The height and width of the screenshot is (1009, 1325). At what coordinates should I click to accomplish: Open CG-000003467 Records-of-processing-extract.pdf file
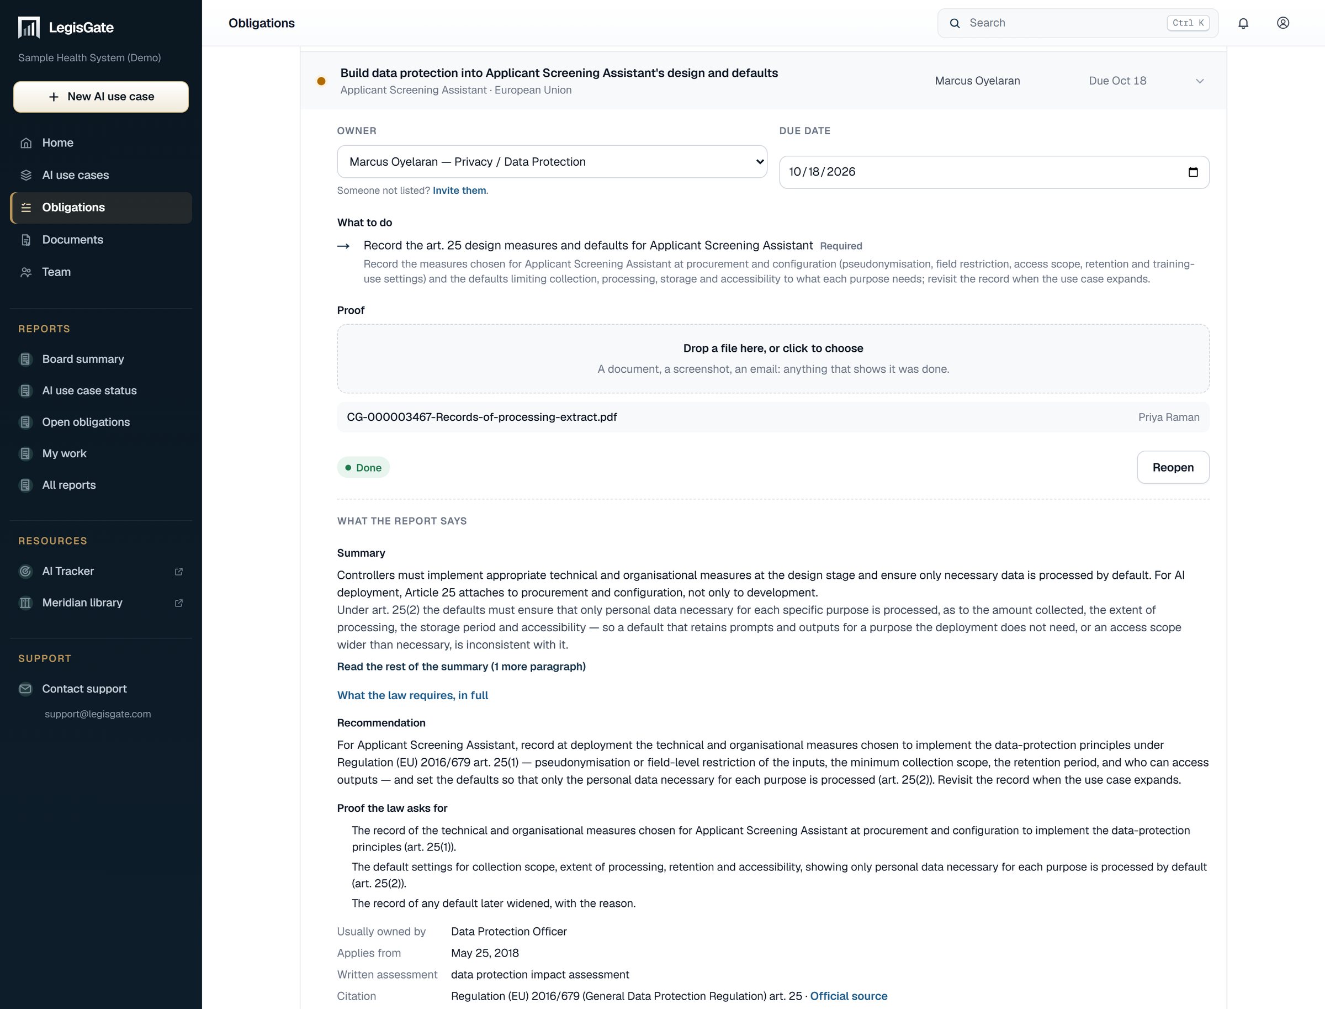[773, 418]
